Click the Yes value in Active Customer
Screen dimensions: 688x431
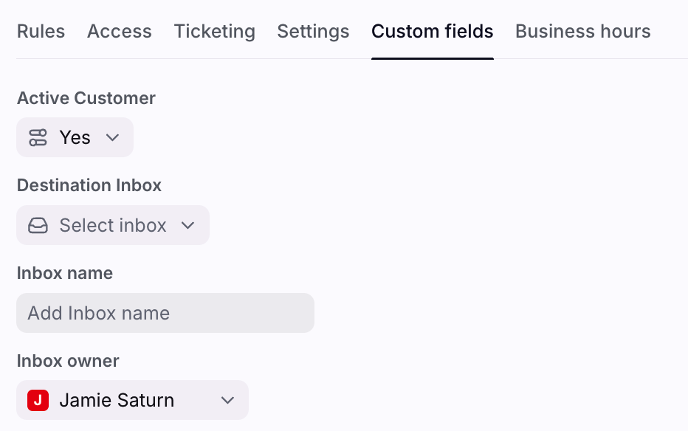tap(75, 138)
